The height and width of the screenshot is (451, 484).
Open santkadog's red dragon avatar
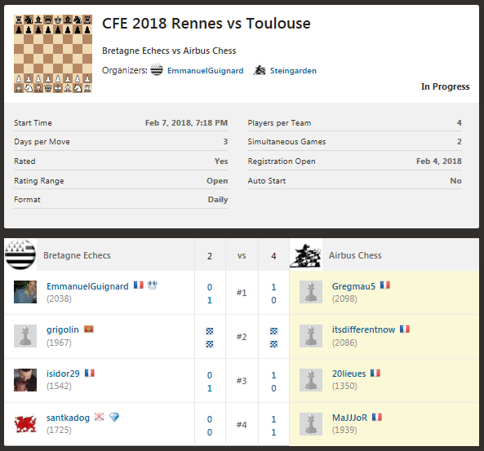pyautogui.click(x=25, y=424)
